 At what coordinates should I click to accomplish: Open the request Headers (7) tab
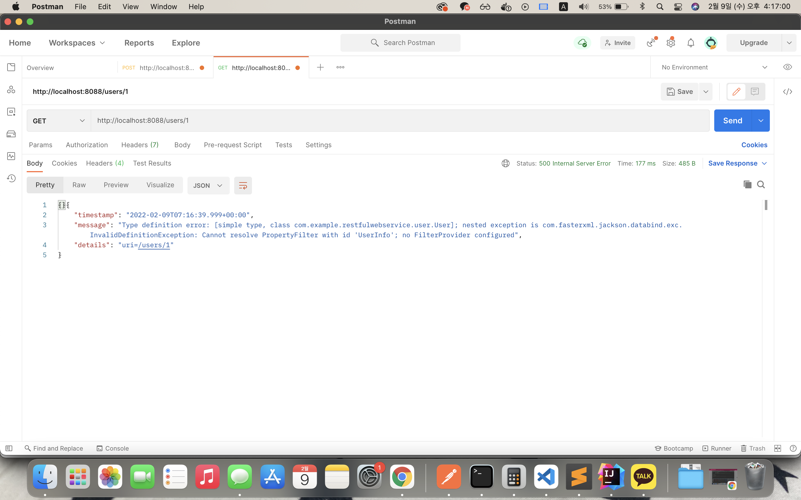pos(140,145)
